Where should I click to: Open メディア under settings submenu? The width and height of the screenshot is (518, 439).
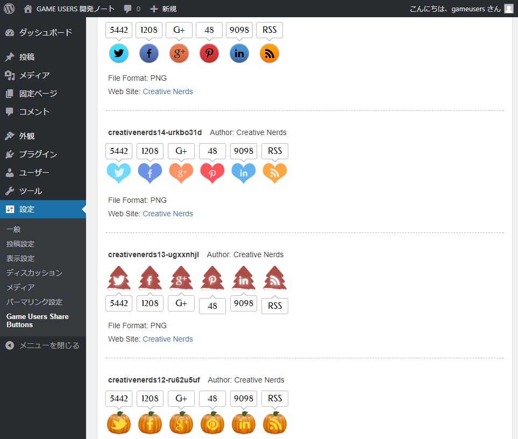tap(20, 287)
